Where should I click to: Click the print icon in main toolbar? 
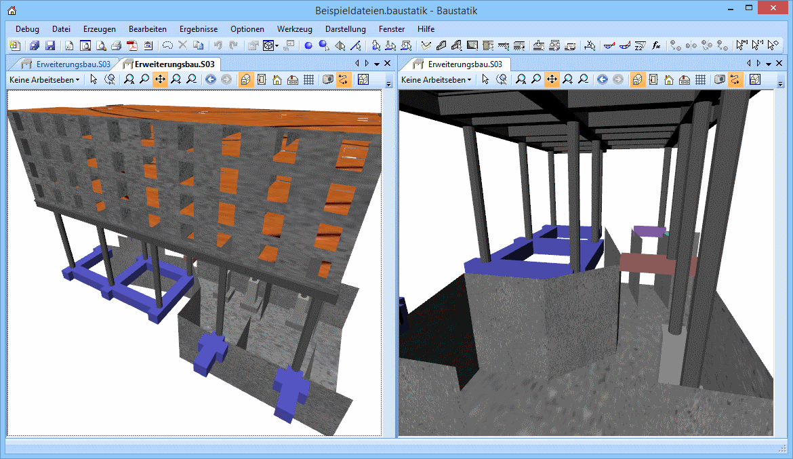point(116,46)
